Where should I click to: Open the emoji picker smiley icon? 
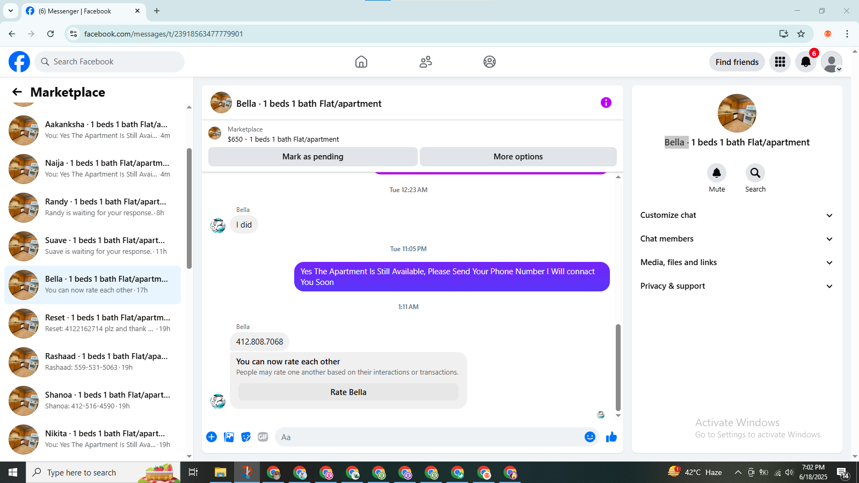pyautogui.click(x=590, y=437)
